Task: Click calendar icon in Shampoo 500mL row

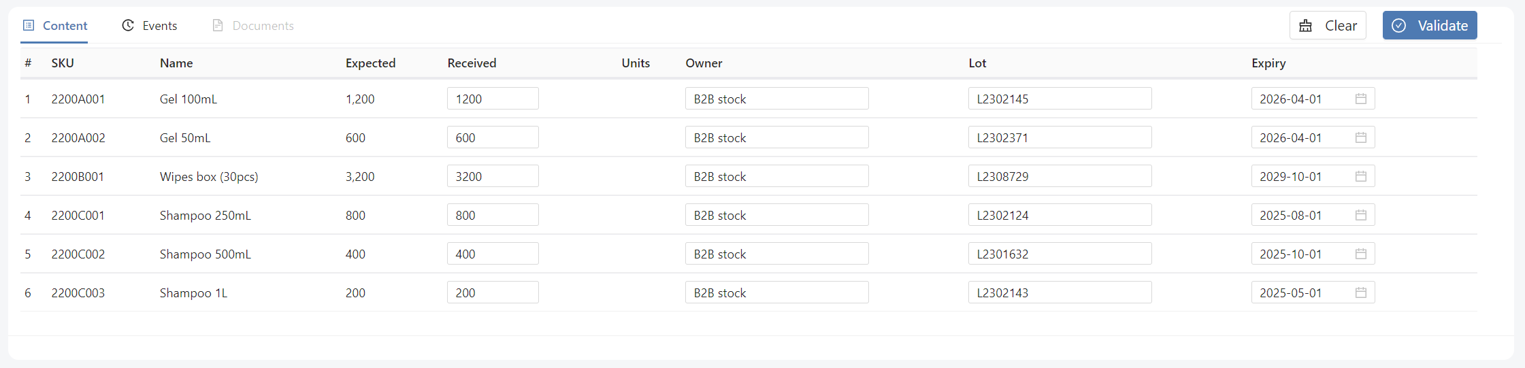Action: pos(1360,254)
